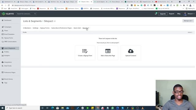Open the Support link
This screenshot has width=196, height=110.
(x=171, y=14)
